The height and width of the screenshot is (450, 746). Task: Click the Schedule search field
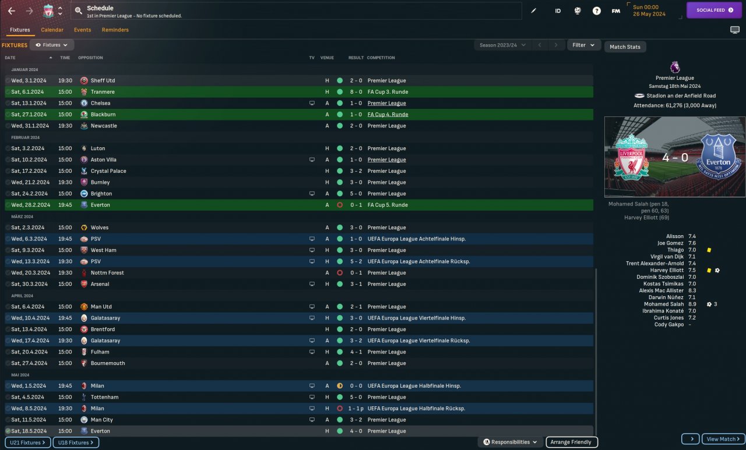coord(296,10)
